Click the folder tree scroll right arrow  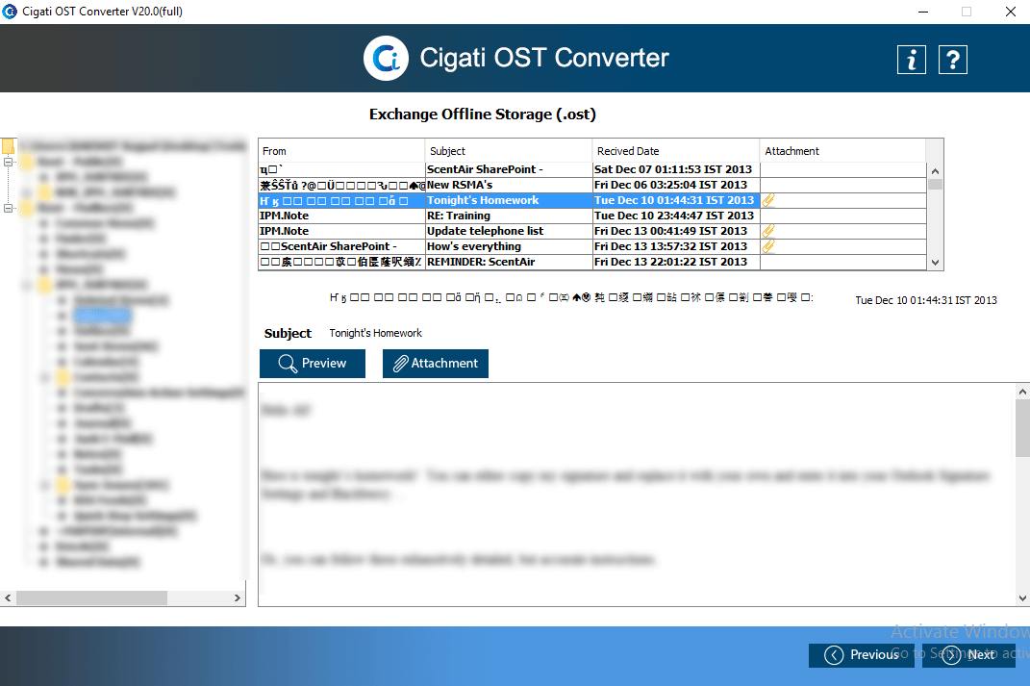(x=238, y=597)
